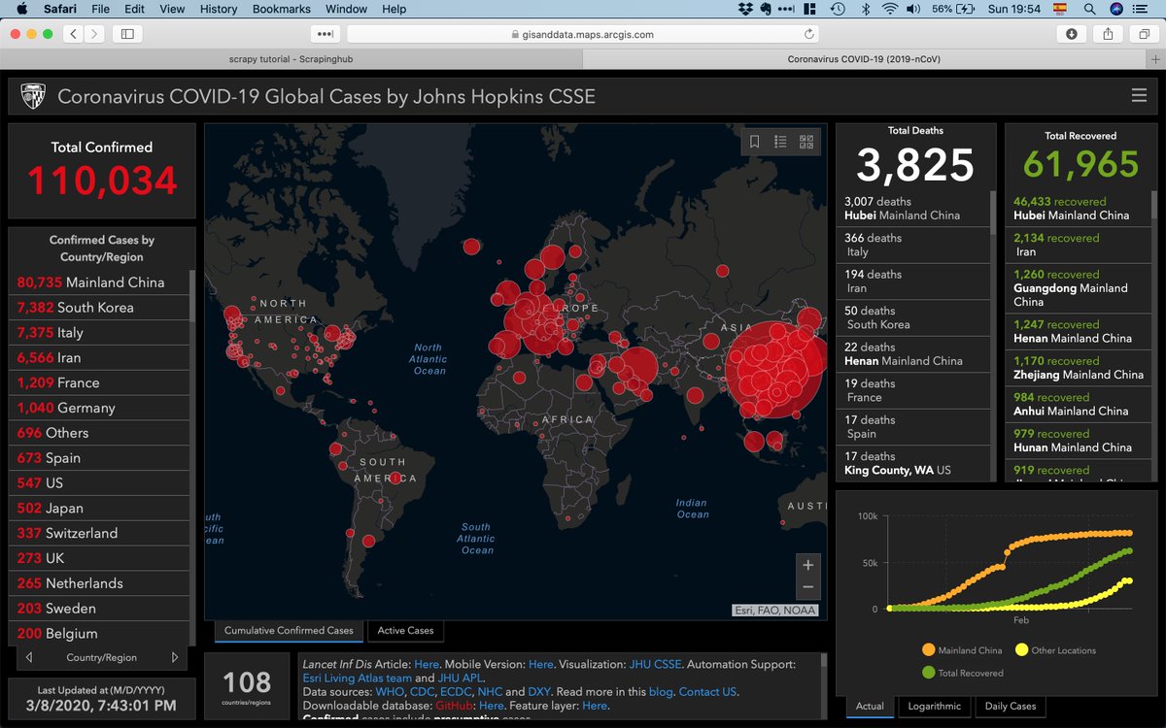This screenshot has height=728, width=1166.
Task: Open the blog link
Action: (x=660, y=692)
